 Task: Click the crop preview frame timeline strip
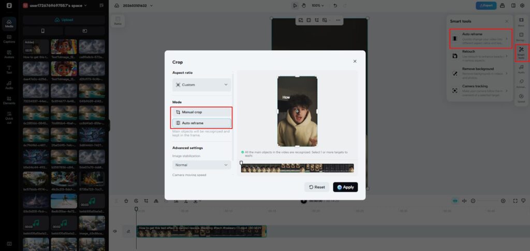[x=298, y=168]
